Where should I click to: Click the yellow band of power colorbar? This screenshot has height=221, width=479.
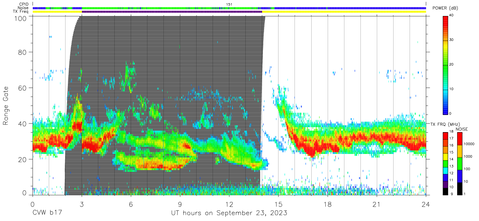446,46
